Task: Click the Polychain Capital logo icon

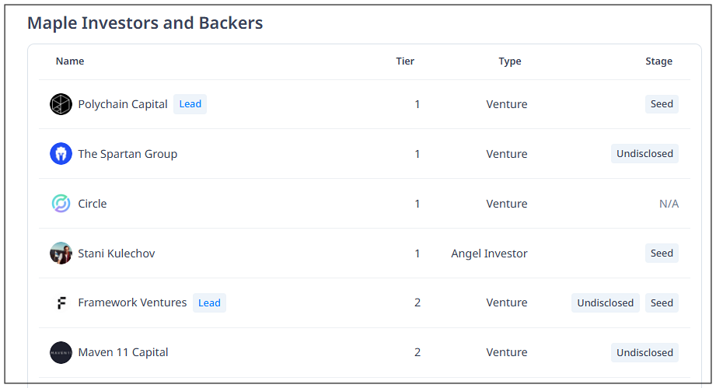Action: pyautogui.click(x=61, y=104)
